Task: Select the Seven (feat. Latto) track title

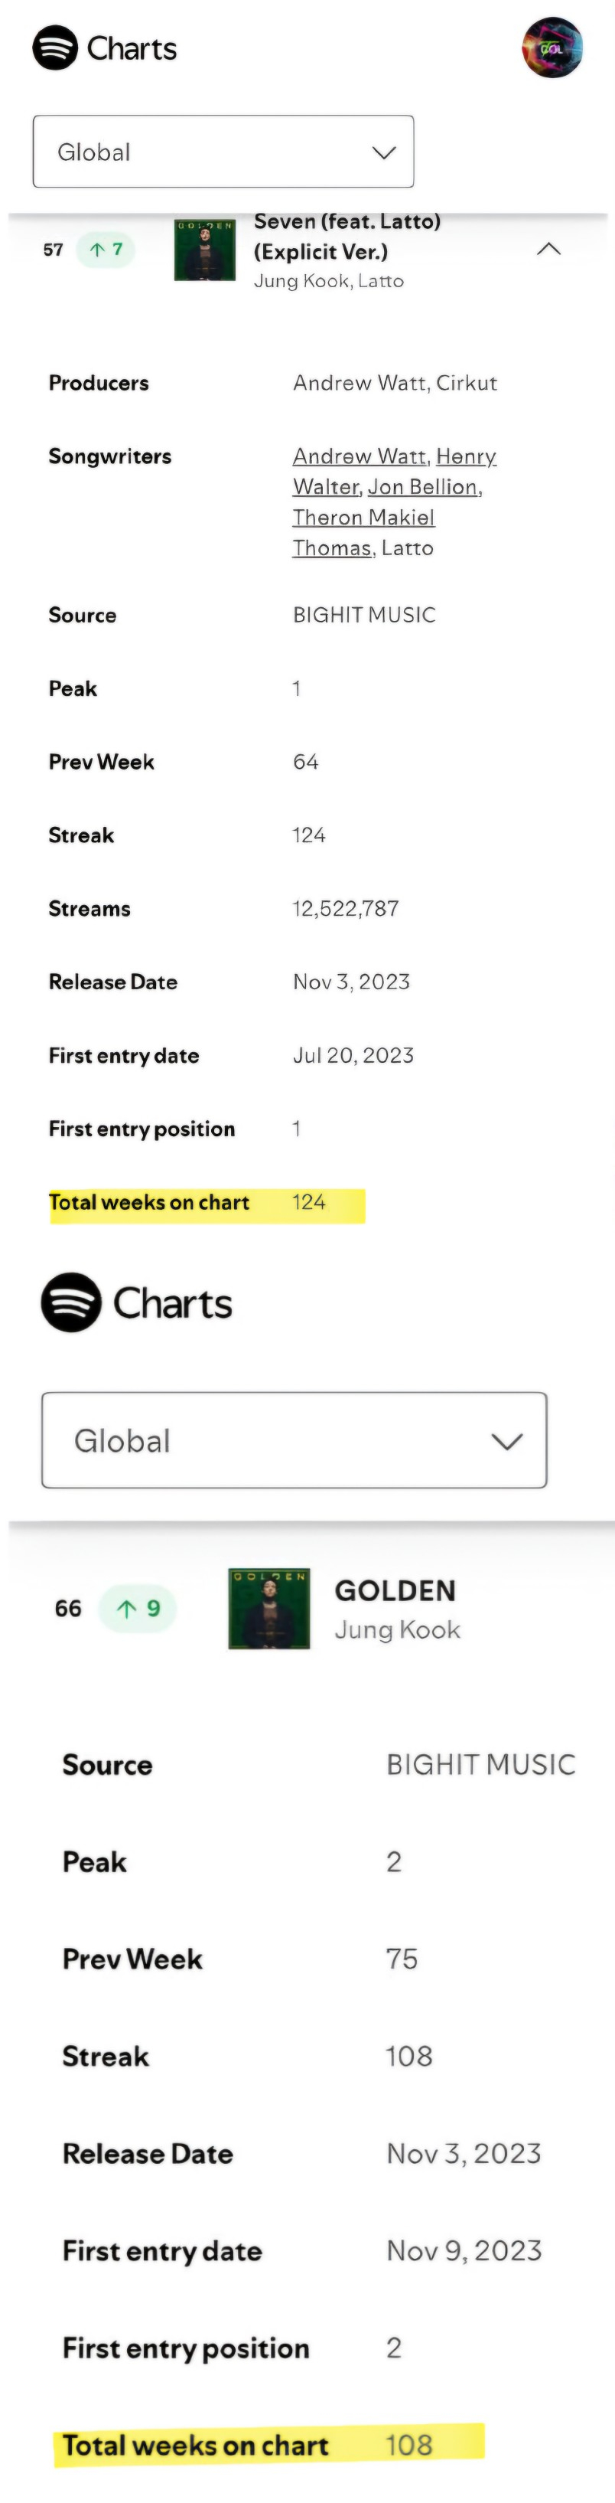Action: point(347,236)
